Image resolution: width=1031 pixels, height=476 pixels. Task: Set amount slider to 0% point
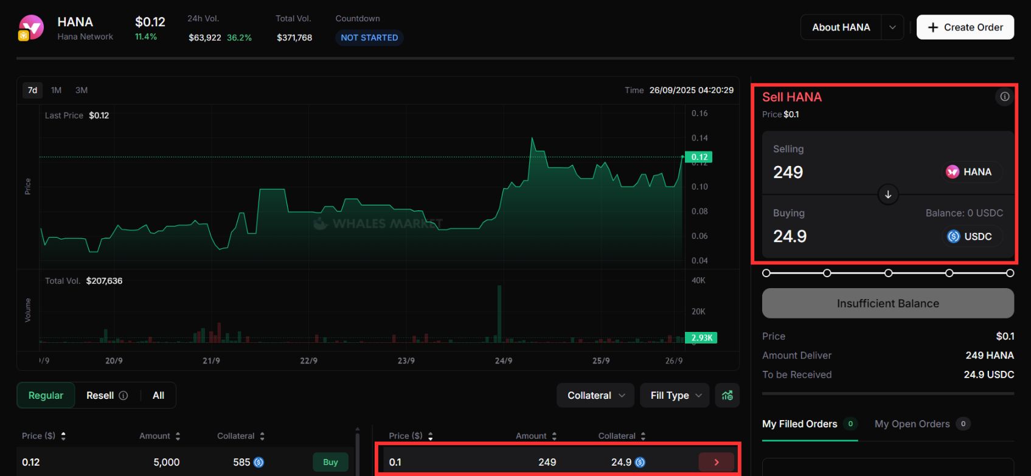(766, 274)
